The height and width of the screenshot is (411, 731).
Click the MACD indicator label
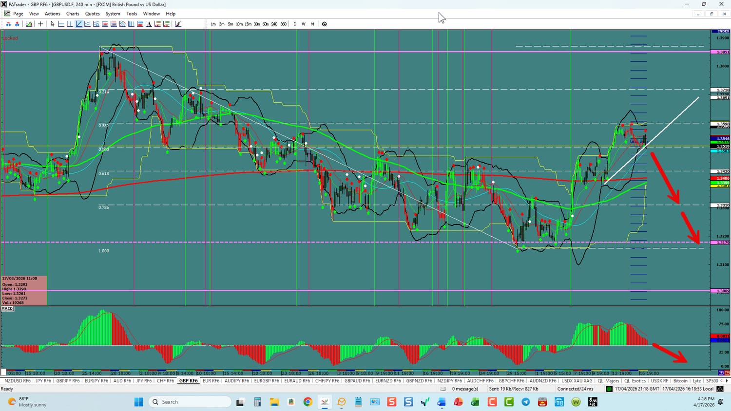click(x=7, y=308)
